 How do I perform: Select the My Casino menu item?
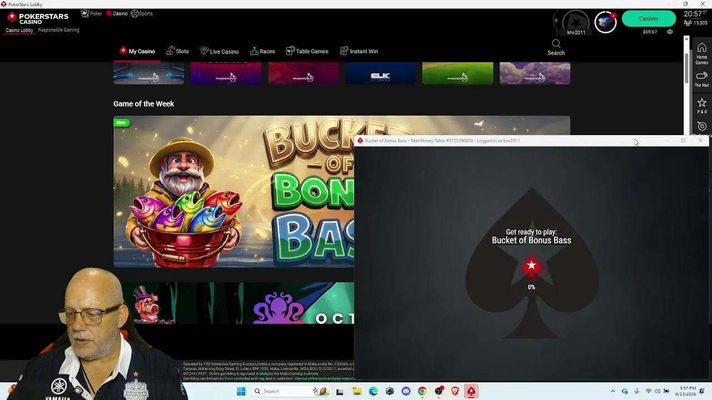137,51
